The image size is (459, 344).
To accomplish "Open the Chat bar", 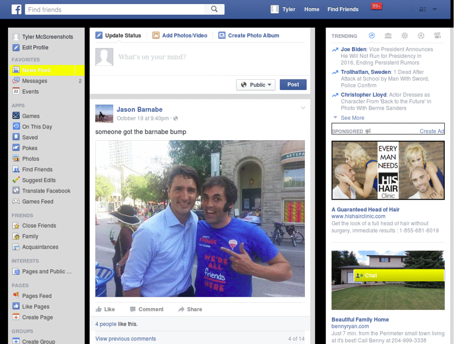I will [x=399, y=275].
